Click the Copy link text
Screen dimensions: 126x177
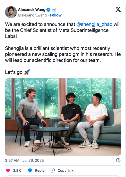[x=66, y=171]
